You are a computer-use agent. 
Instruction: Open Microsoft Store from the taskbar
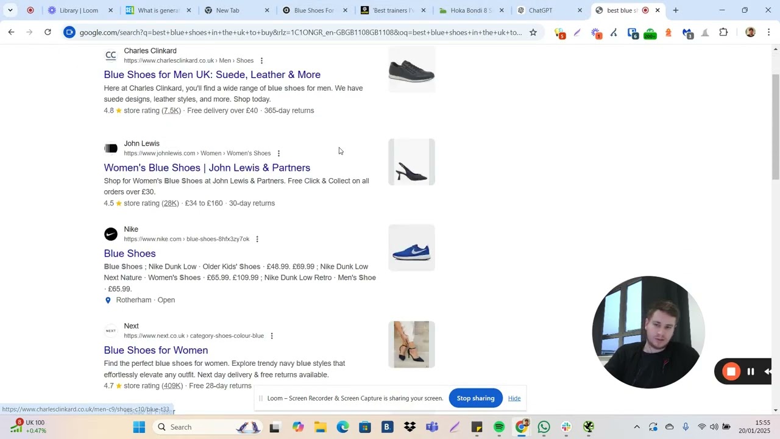tap(365, 427)
